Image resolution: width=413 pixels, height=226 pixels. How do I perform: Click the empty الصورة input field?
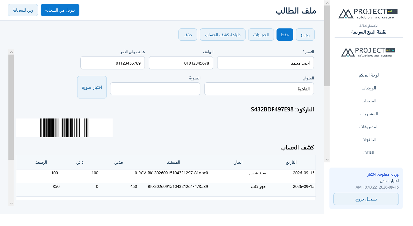pos(155,89)
